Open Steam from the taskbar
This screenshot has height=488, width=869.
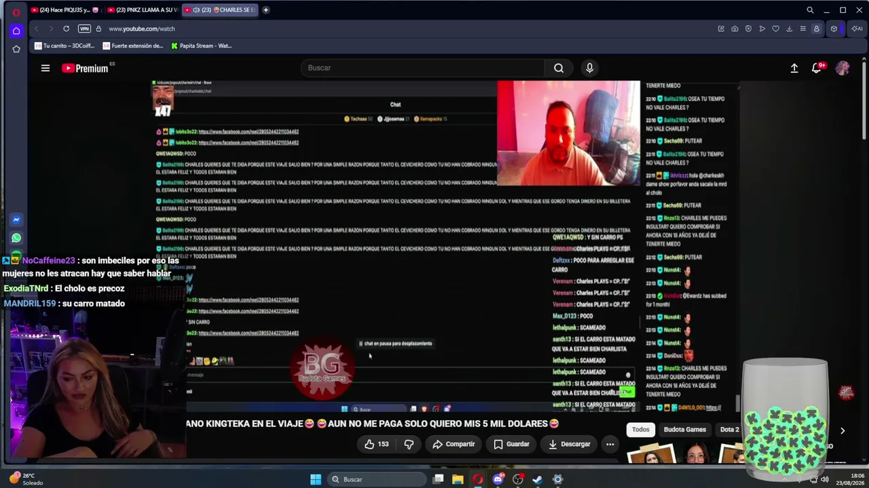tap(538, 479)
